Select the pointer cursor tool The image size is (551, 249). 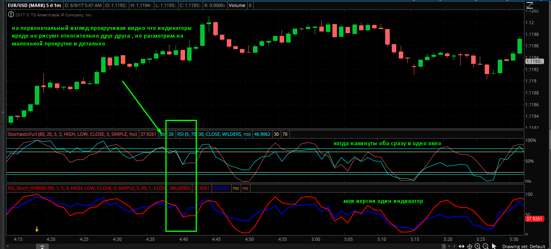[494, 246]
